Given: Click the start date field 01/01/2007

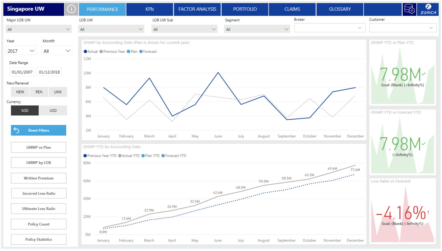Looking at the screenshot, I should [x=22, y=72].
